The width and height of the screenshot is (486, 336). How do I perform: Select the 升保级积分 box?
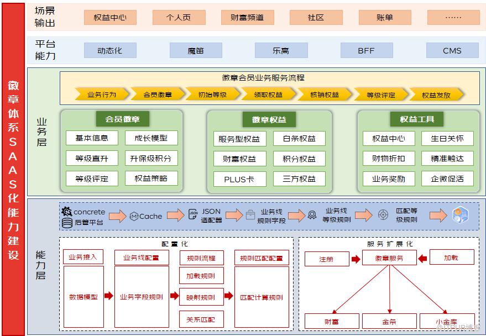point(151,158)
